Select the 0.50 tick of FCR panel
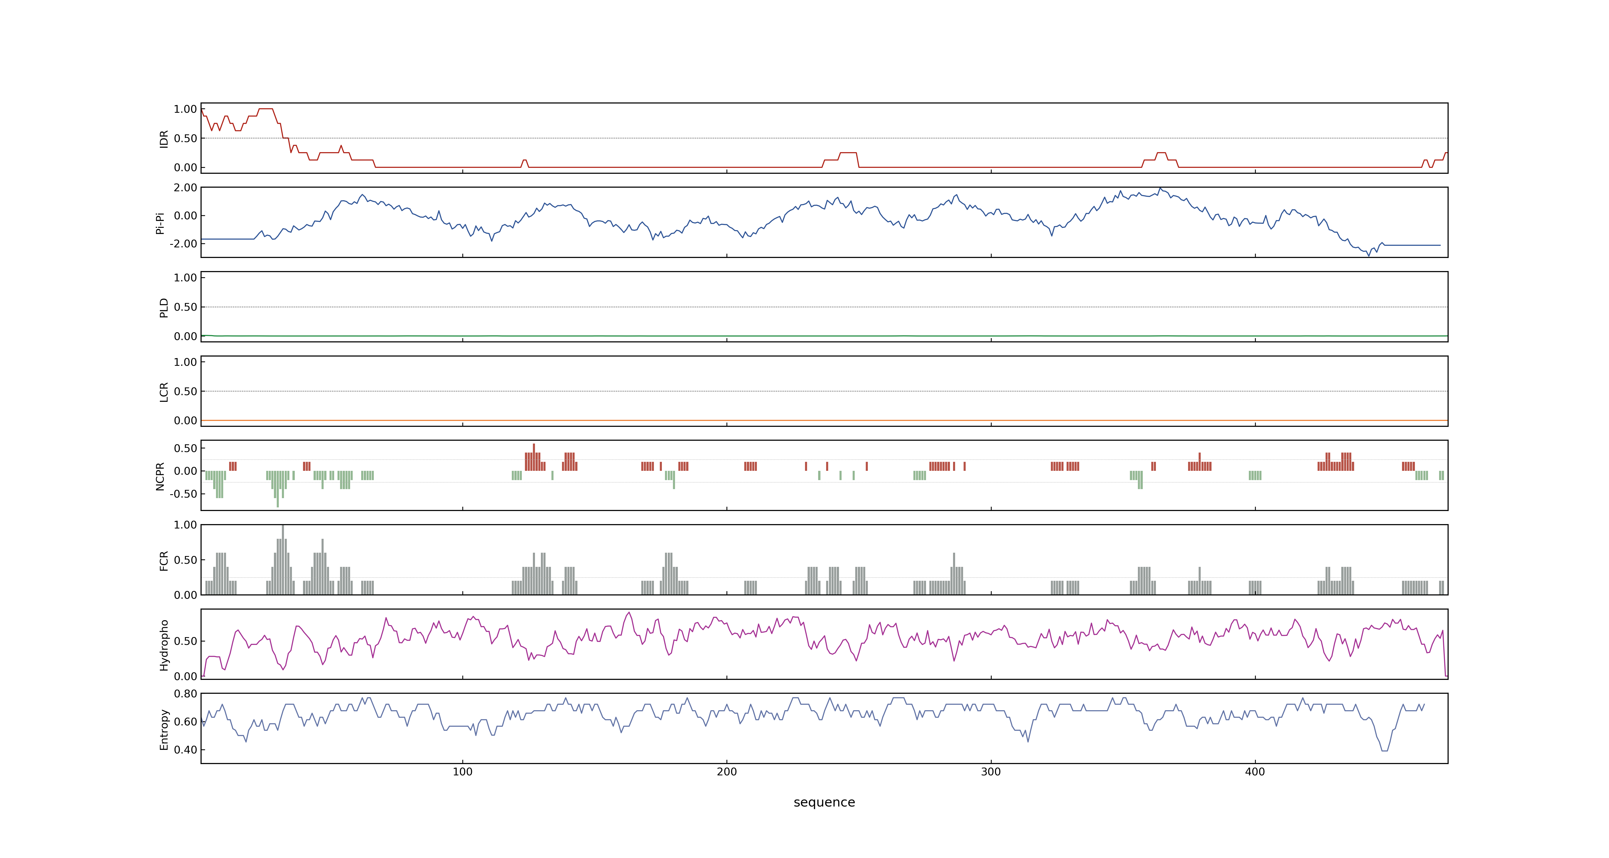 (186, 560)
